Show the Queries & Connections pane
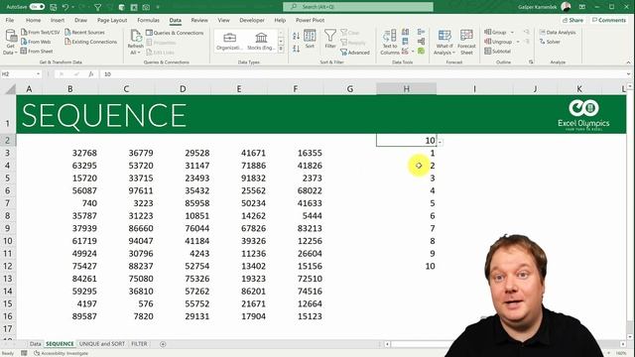The height and width of the screenshot is (357, 635). tap(175, 33)
